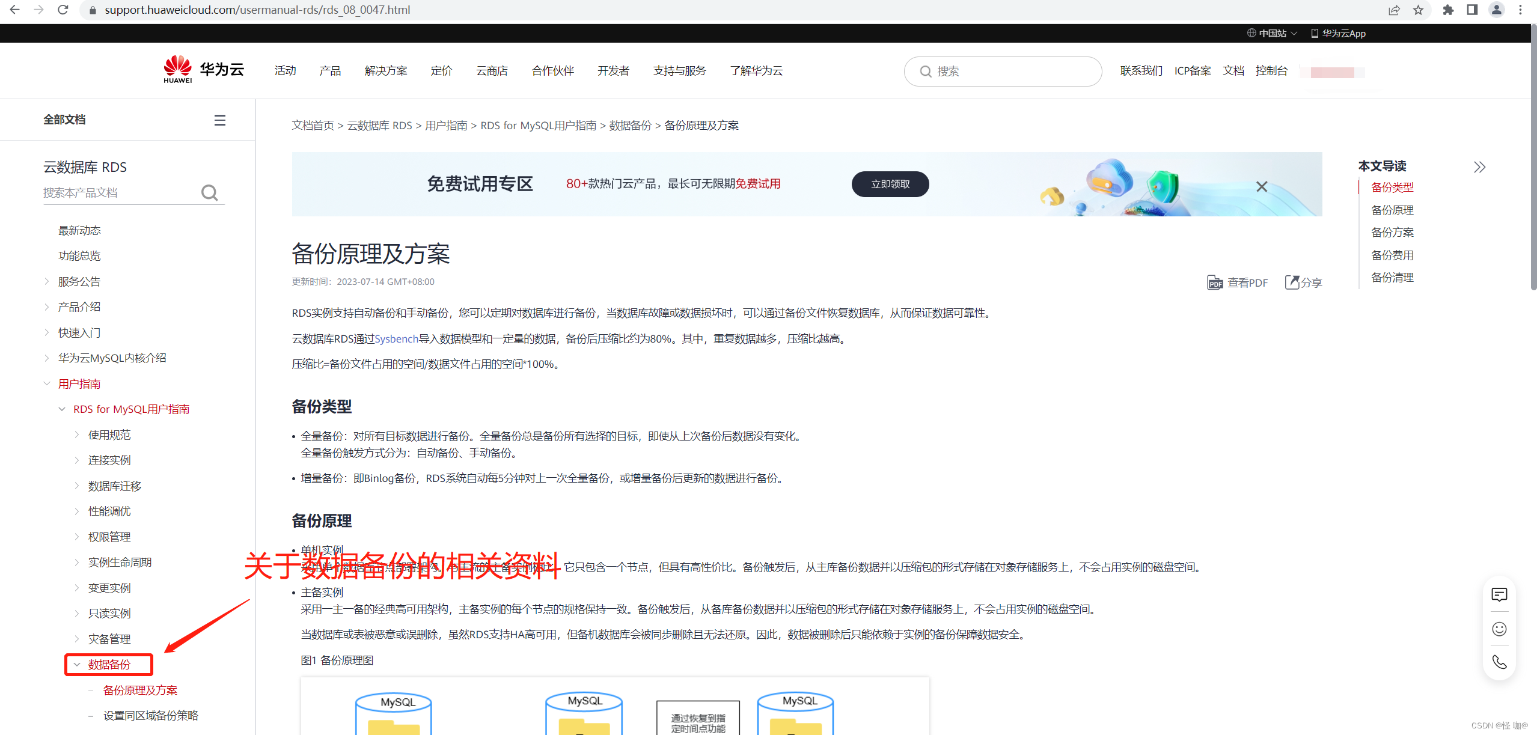Collapse the article guide double-arrow
Image resolution: width=1537 pixels, height=735 pixels.
pos(1479,167)
